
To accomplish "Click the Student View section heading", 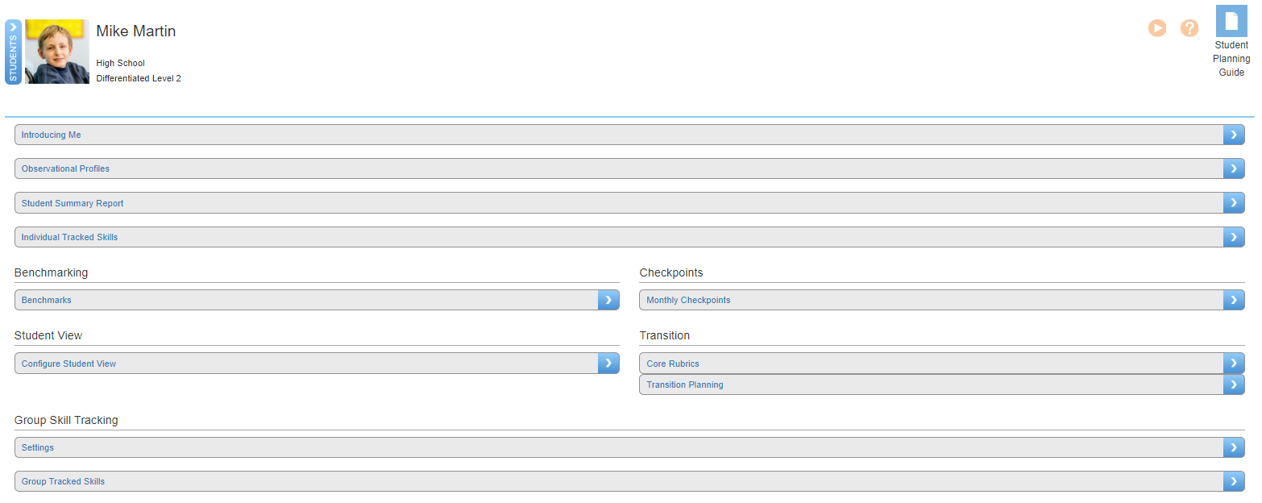I will (x=48, y=335).
